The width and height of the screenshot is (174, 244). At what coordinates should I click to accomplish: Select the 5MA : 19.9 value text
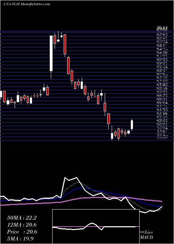pos(21,238)
